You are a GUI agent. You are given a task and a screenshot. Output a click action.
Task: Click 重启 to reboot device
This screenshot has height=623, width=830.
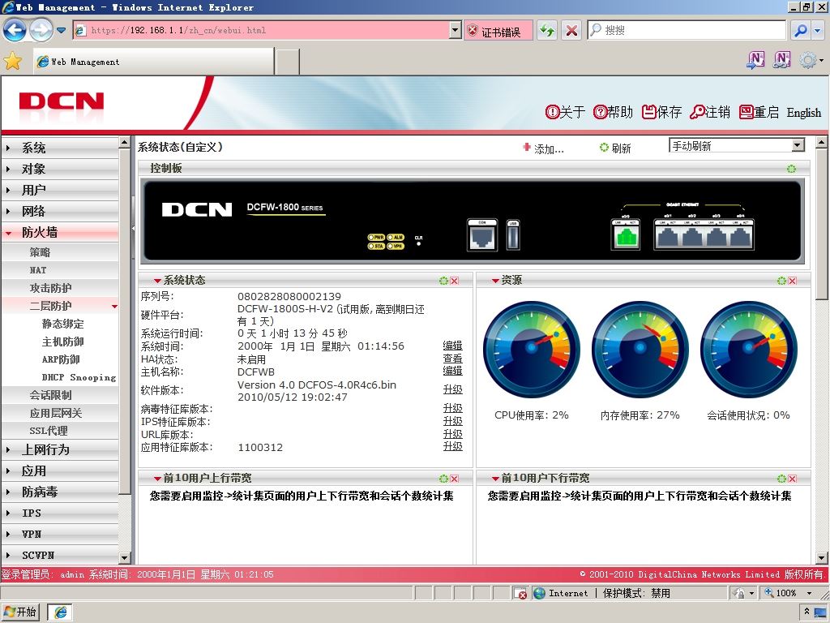759,112
